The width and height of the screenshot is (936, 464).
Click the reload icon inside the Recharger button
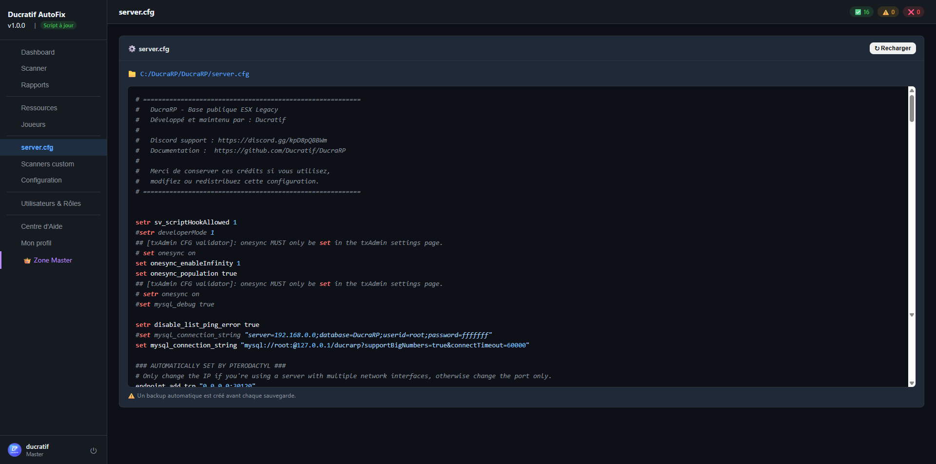coord(877,48)
